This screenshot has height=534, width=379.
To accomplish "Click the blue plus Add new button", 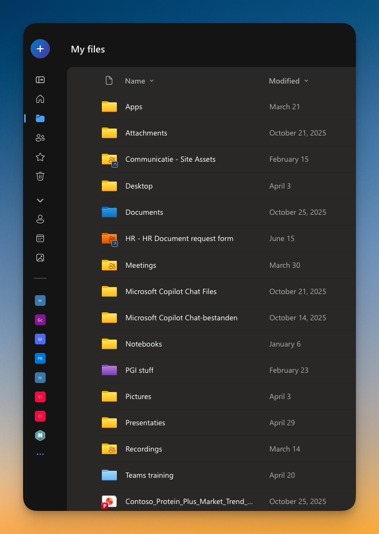I will coord(40,49).
